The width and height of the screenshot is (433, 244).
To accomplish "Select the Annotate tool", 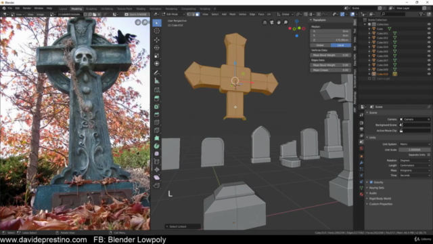I will pos(156,73).
